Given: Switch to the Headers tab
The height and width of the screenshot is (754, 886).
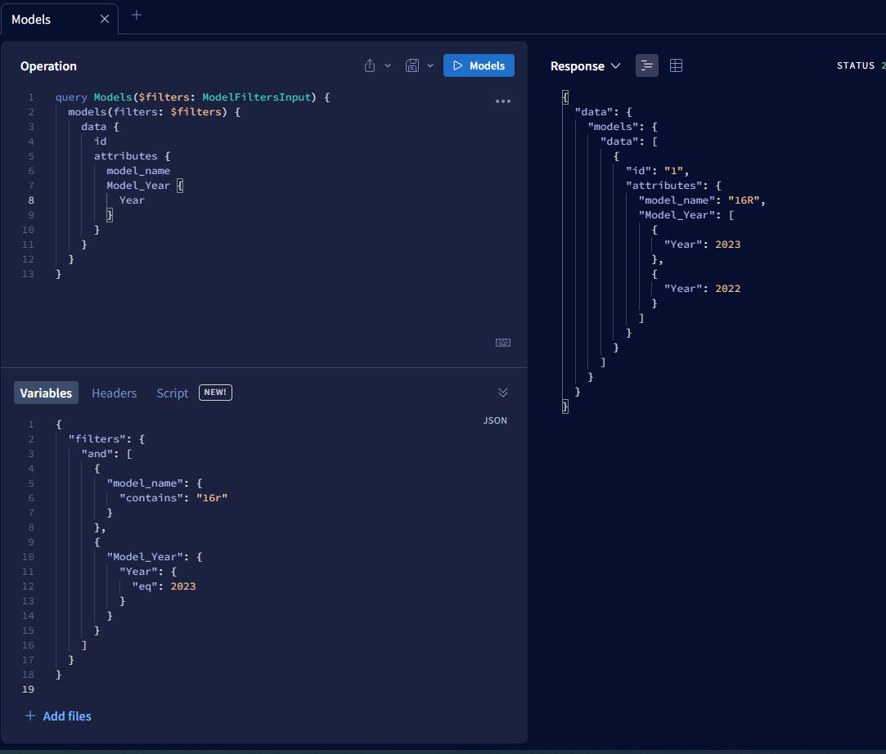Looking at the screenshot, I should coord(114,393).
